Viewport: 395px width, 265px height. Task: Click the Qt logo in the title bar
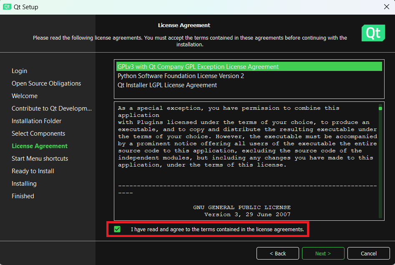7,7
